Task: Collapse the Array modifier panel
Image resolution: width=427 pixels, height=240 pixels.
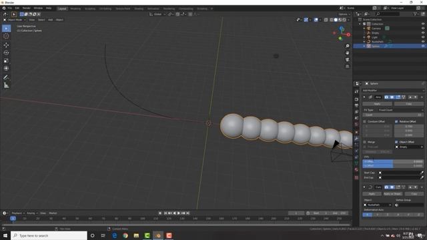Action: coord(364,97)
